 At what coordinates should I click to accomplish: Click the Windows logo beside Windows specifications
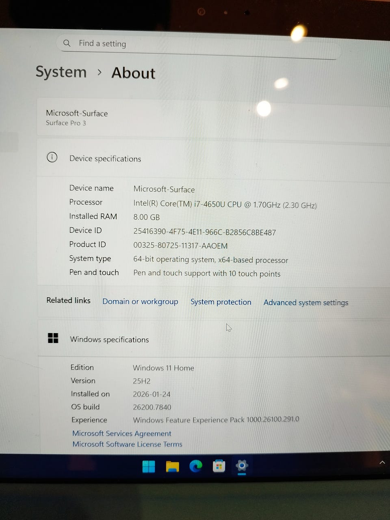coord(53,338)
